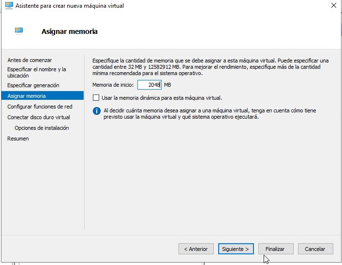Image resolution: width=342 pixels, height=265 pixels.
Task: Go to the Resumen step
Action: tap(18, 139)
